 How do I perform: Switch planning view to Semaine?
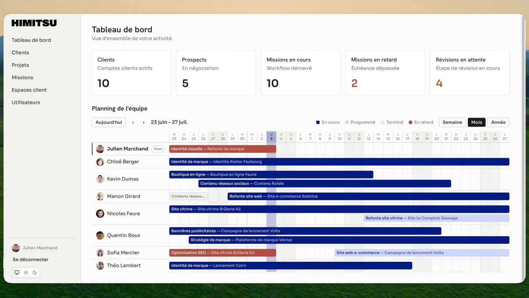pyautogui.click(x=452, y=122)
